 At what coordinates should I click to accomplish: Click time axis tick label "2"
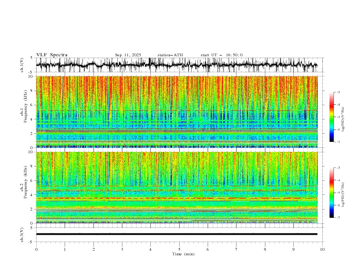point(93,249)
